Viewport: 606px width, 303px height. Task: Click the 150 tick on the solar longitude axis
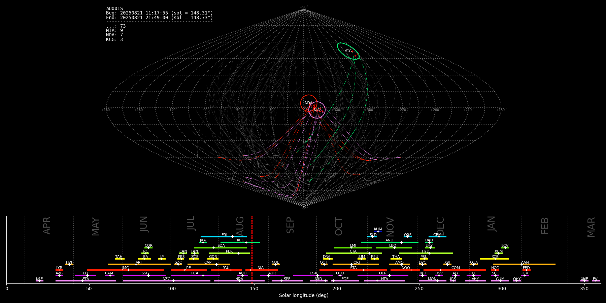(254, 289)
